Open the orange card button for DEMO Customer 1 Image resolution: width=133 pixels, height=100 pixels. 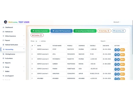click(x=122, y=74)
